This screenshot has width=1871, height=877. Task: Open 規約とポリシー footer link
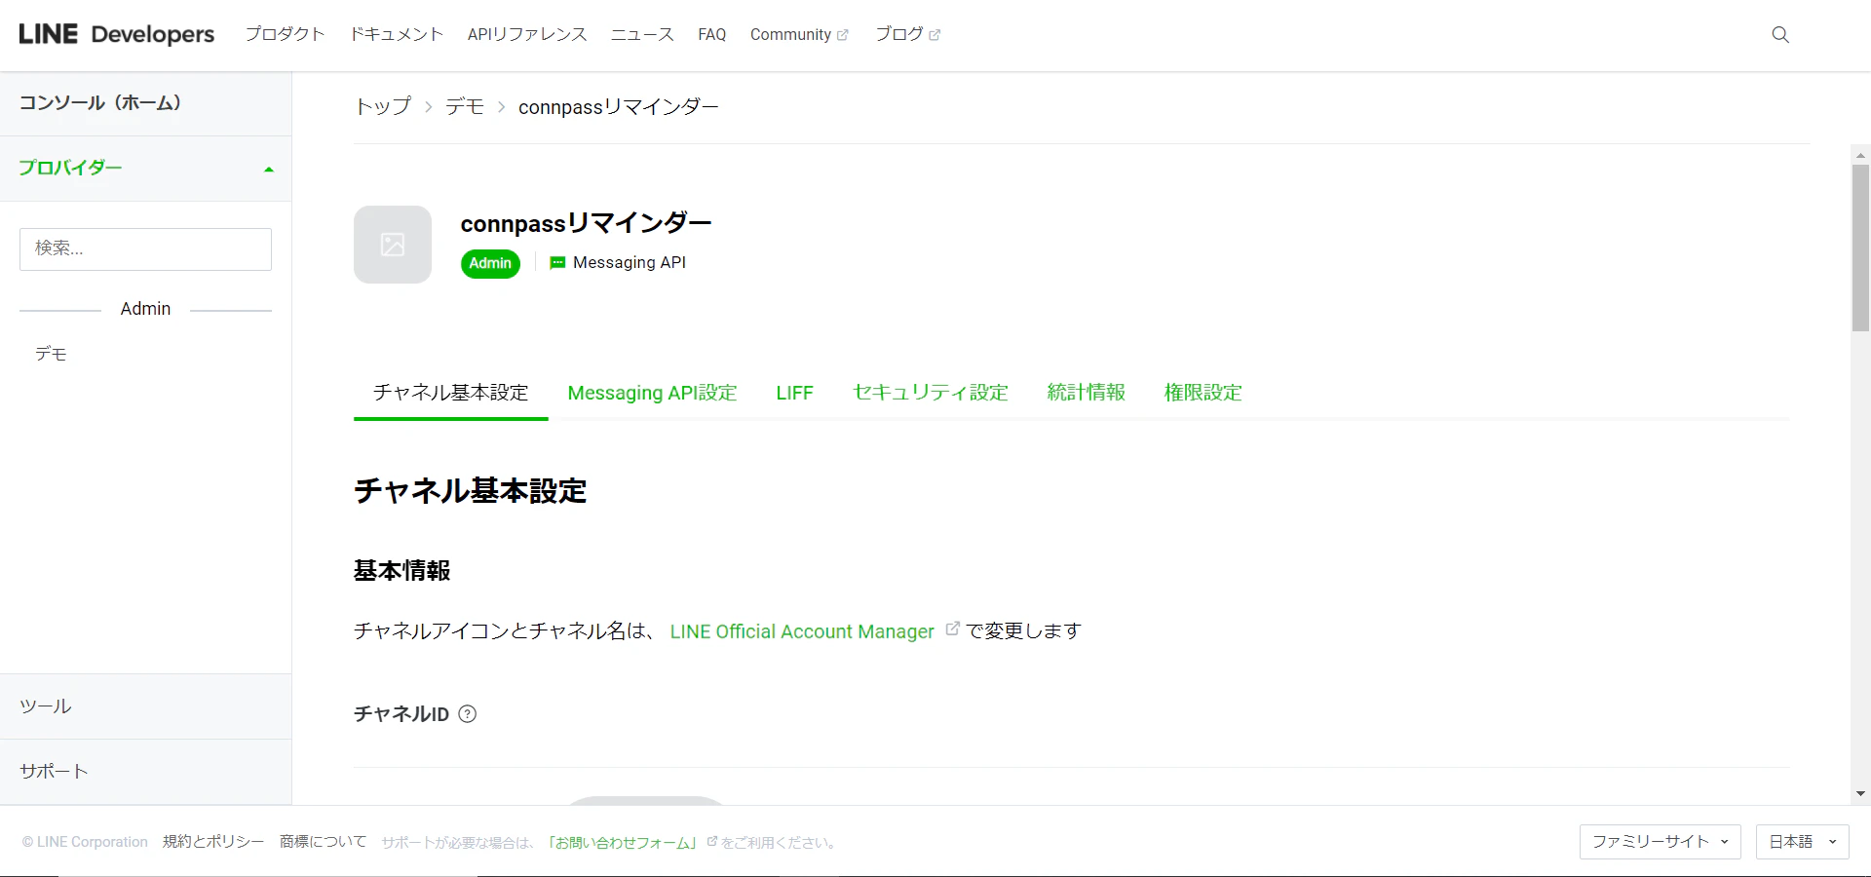(213, 842)
